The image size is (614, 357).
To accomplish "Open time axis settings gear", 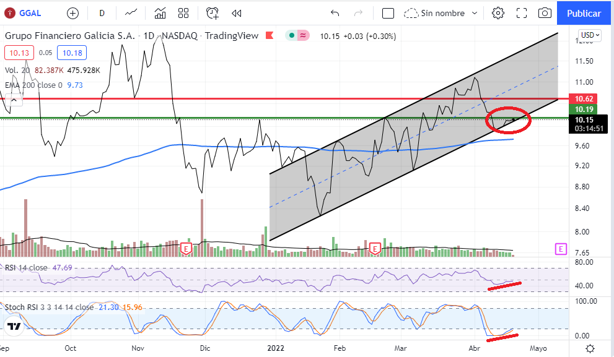I will [x=590, y=348].
